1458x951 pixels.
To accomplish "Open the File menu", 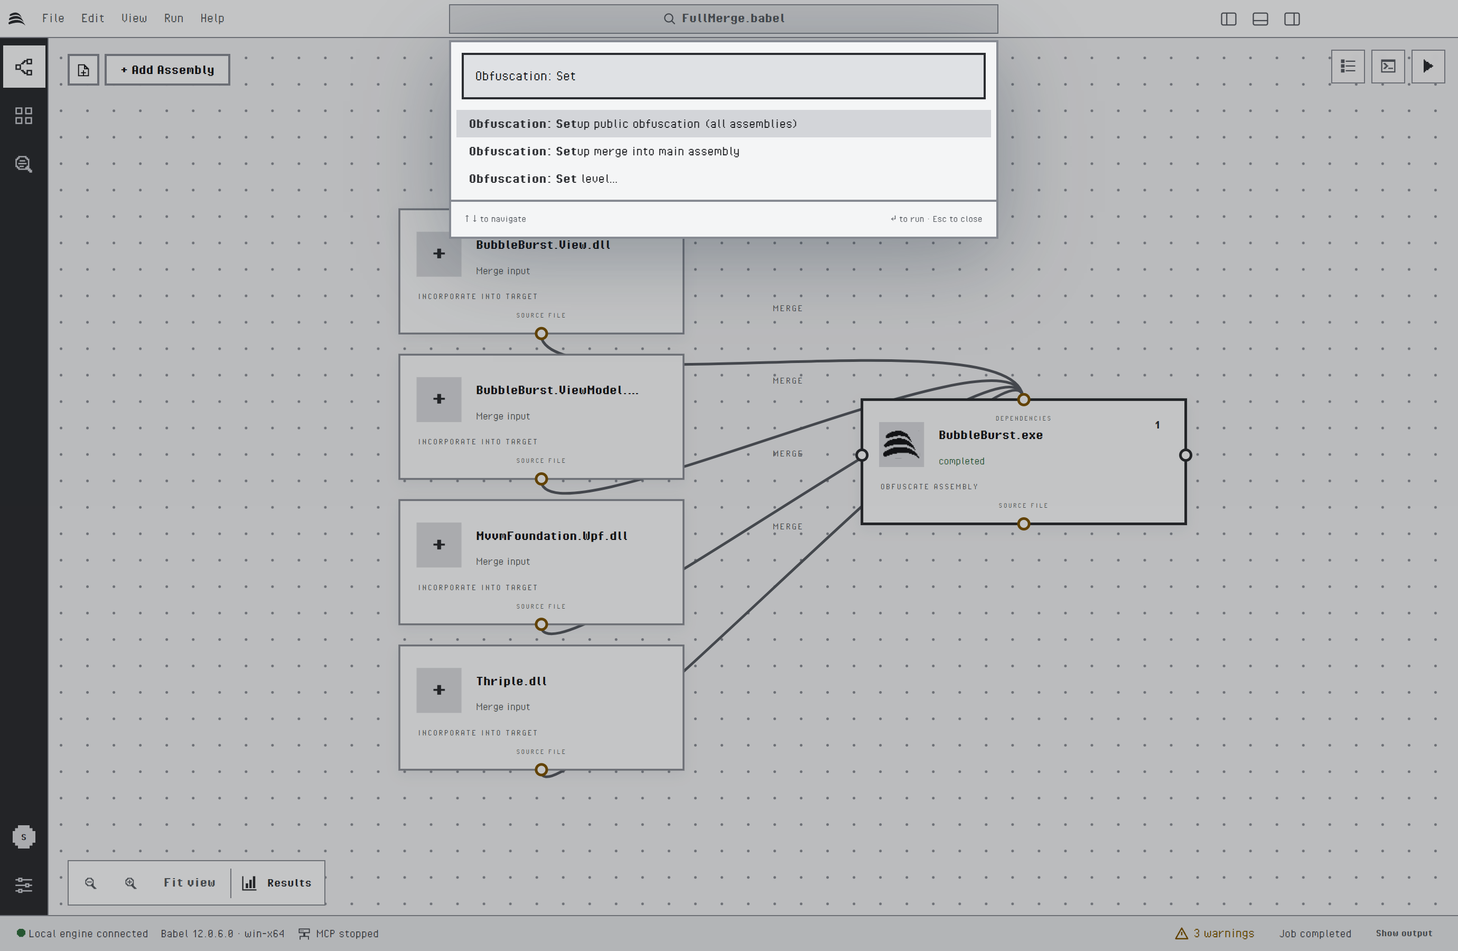I will (x=53, y=18).
